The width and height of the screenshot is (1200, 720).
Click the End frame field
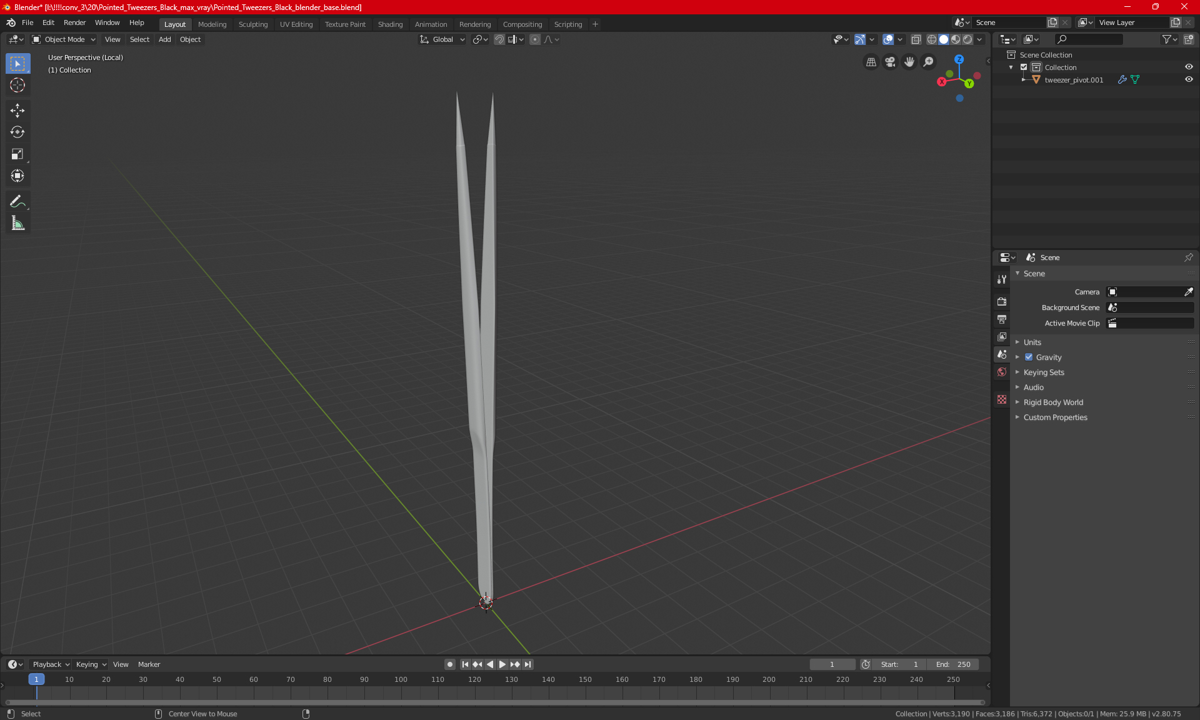tap(953, 664)
